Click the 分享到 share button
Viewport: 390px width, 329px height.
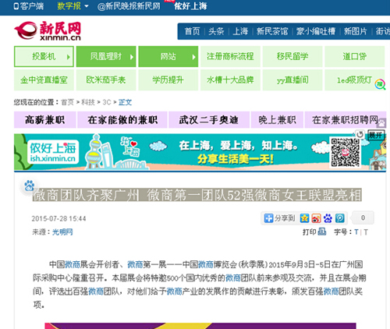coord(279,218)
